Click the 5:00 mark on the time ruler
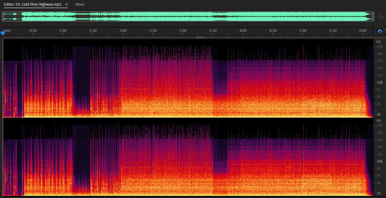386x198 pixels. [x=303, y=31]
